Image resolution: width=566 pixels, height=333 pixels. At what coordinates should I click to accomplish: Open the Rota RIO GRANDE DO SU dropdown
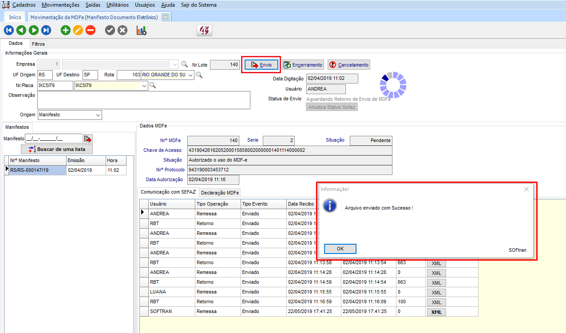click(190, 75)
